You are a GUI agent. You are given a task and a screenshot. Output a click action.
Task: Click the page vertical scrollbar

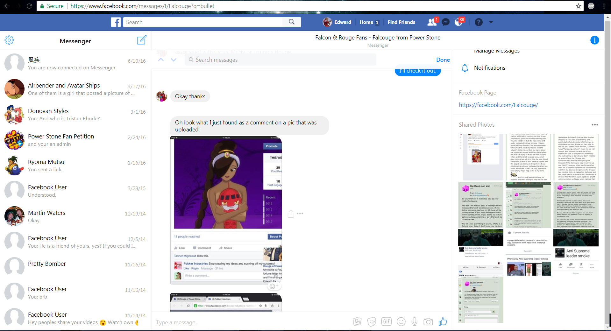(607, 172)
